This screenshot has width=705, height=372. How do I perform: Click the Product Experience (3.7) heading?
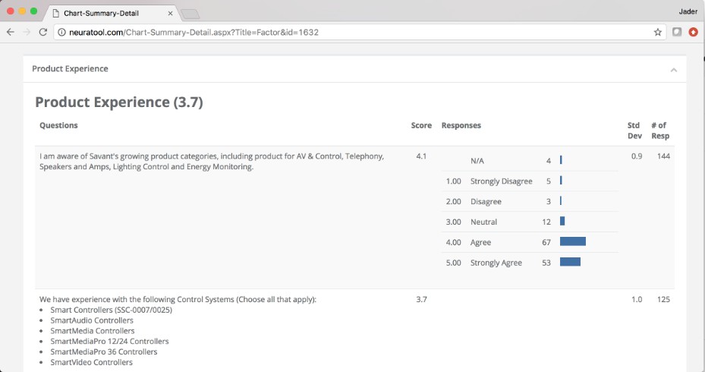(119, 102)
